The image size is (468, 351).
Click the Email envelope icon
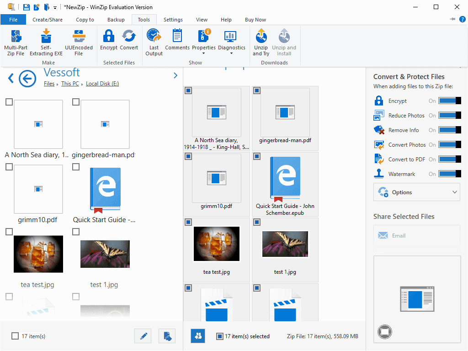[383, 235]
